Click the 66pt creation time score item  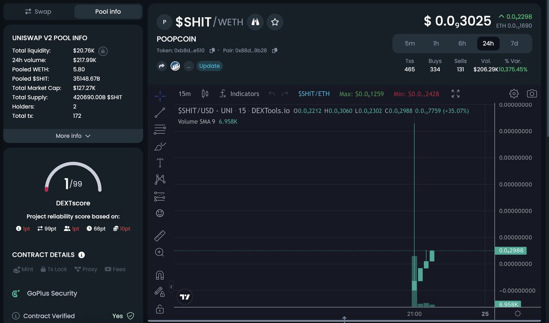pyautogui.click(x=96, y=229)
